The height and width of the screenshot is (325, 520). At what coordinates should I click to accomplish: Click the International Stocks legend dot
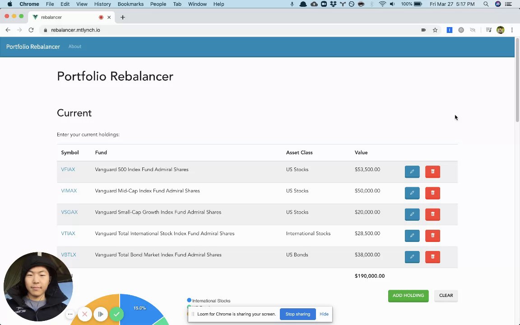click(x=189, y=301)
